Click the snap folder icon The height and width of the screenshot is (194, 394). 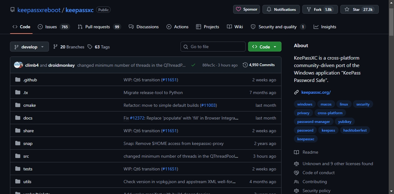[x=18, y=143]
